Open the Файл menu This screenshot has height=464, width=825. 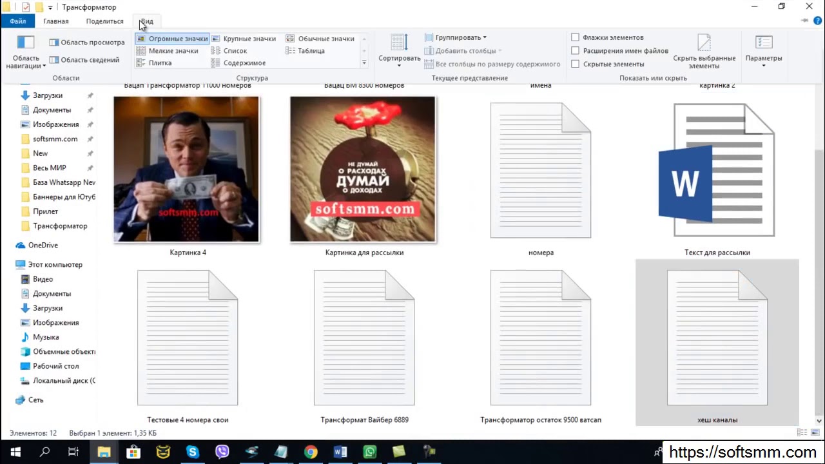18,21
